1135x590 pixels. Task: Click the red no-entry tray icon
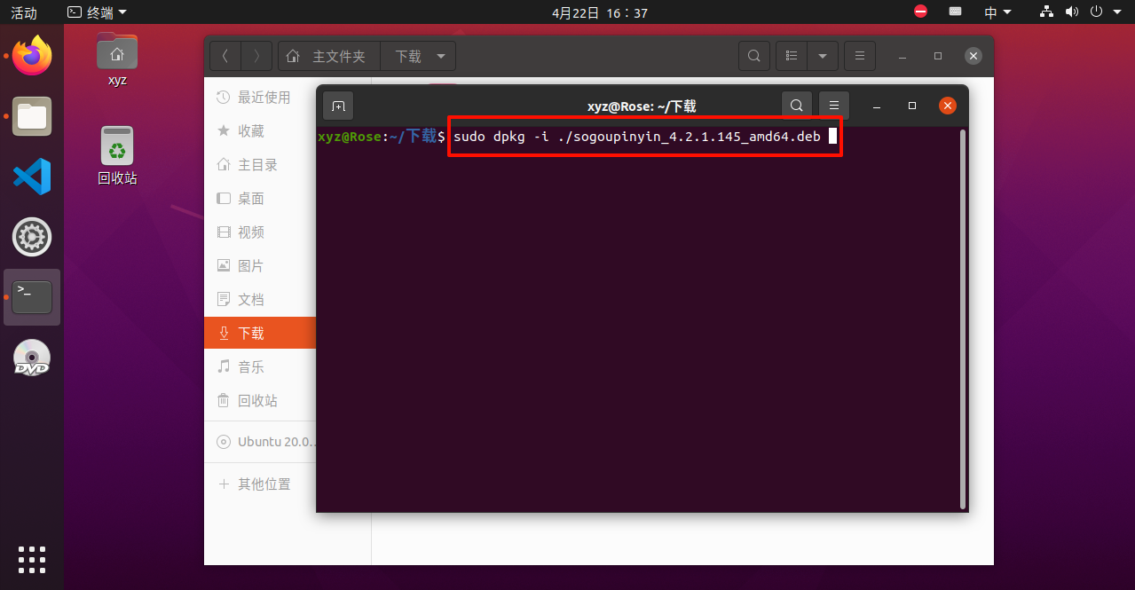pyautogui.click(x=920, y=12)
